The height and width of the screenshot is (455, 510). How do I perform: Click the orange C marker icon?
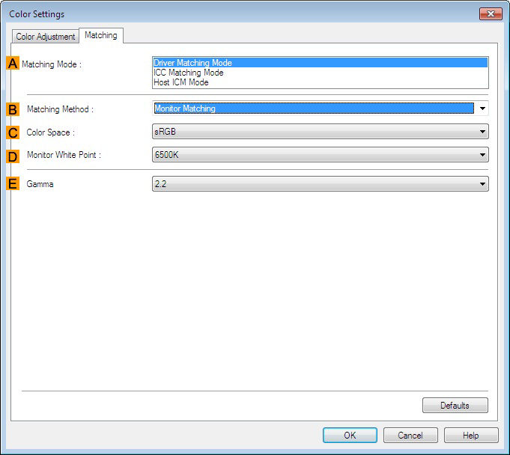pos(13,132)
